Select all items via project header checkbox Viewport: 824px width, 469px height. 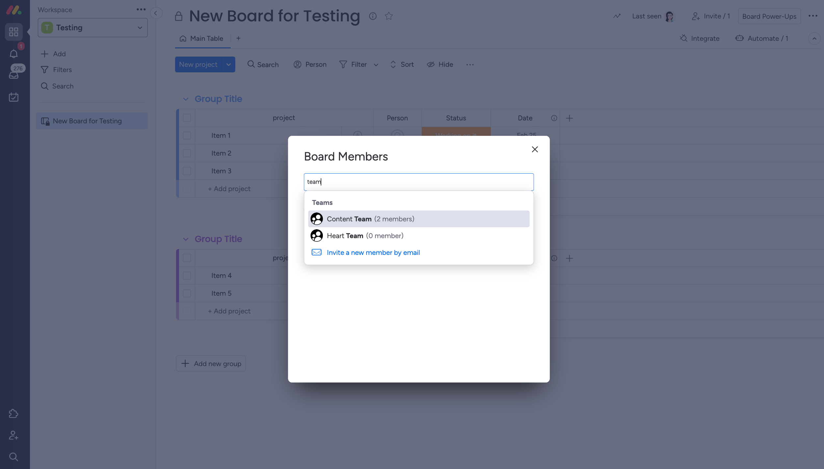point(187,118)
